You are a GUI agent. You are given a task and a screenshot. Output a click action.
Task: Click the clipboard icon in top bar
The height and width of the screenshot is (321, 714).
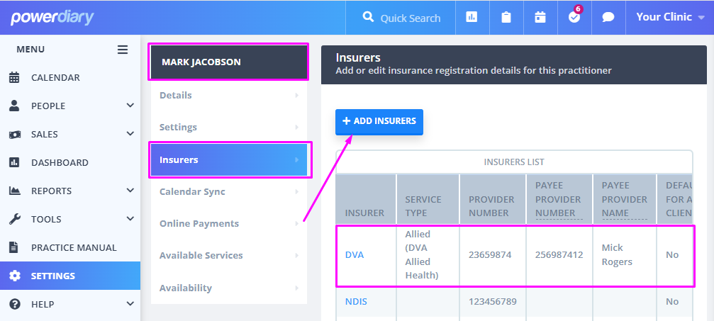point(506,18)
